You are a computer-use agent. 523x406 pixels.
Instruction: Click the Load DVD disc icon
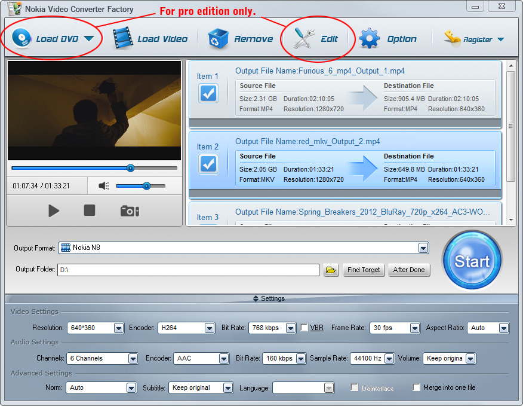coord(21,38)
